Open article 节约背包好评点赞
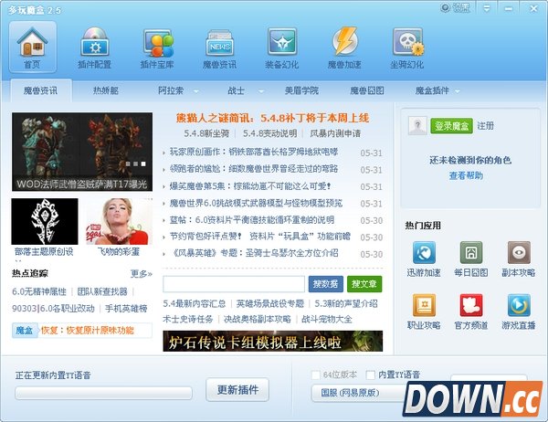 260,237
